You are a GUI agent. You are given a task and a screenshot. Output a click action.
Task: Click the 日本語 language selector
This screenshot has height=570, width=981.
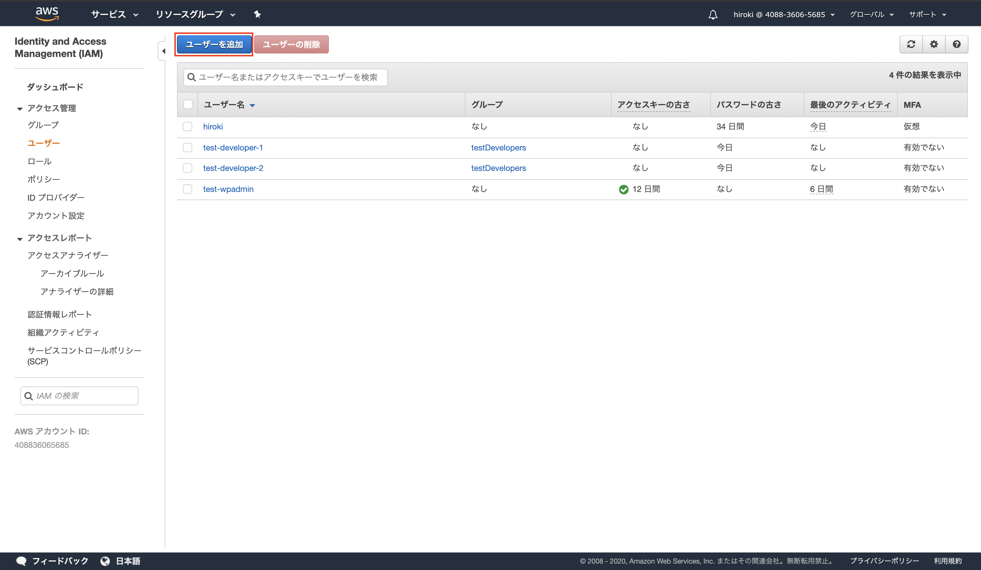coord(128,561)
